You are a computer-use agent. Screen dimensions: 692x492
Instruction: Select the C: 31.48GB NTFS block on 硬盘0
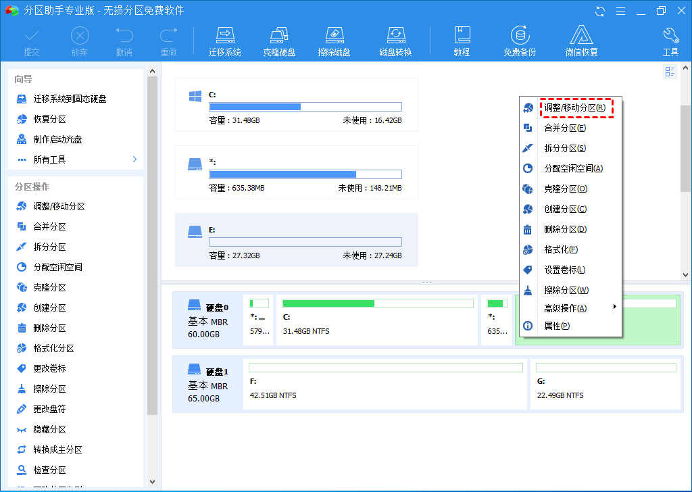377,320
